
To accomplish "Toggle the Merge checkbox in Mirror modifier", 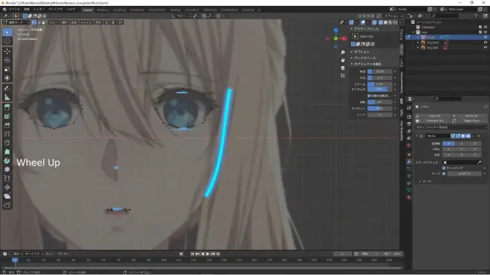I will [x=444, y=173].
